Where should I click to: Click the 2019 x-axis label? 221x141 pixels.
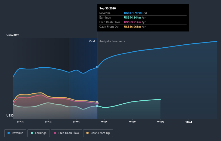pos(48,122)
